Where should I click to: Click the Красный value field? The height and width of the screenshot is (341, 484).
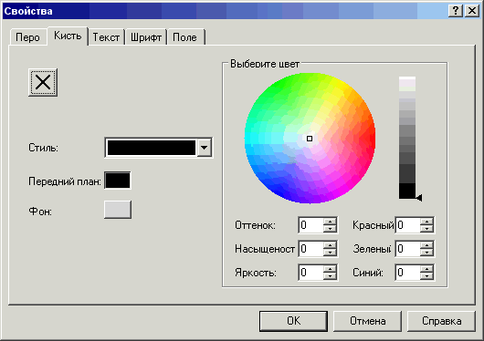point(408,225)
